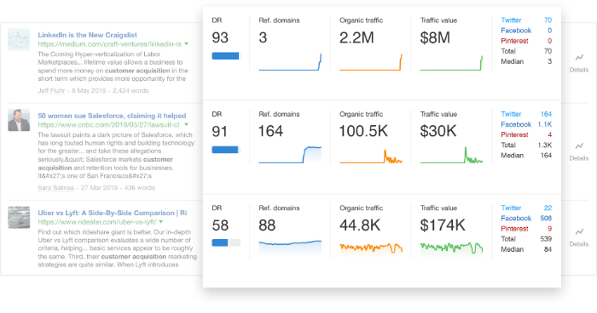Expand the ridester.com URL dropdown arrow
The image size is (597, 313).
[x=161, y=222]
